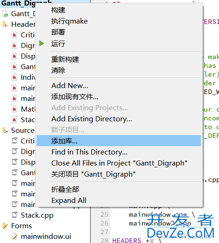Click the Math header file icon
Image resolution: width=219 pixels, height=243 pixels.
pyautogui.click(x=14, y=109)
